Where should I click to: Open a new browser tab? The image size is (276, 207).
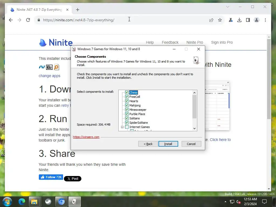(78, 10)
